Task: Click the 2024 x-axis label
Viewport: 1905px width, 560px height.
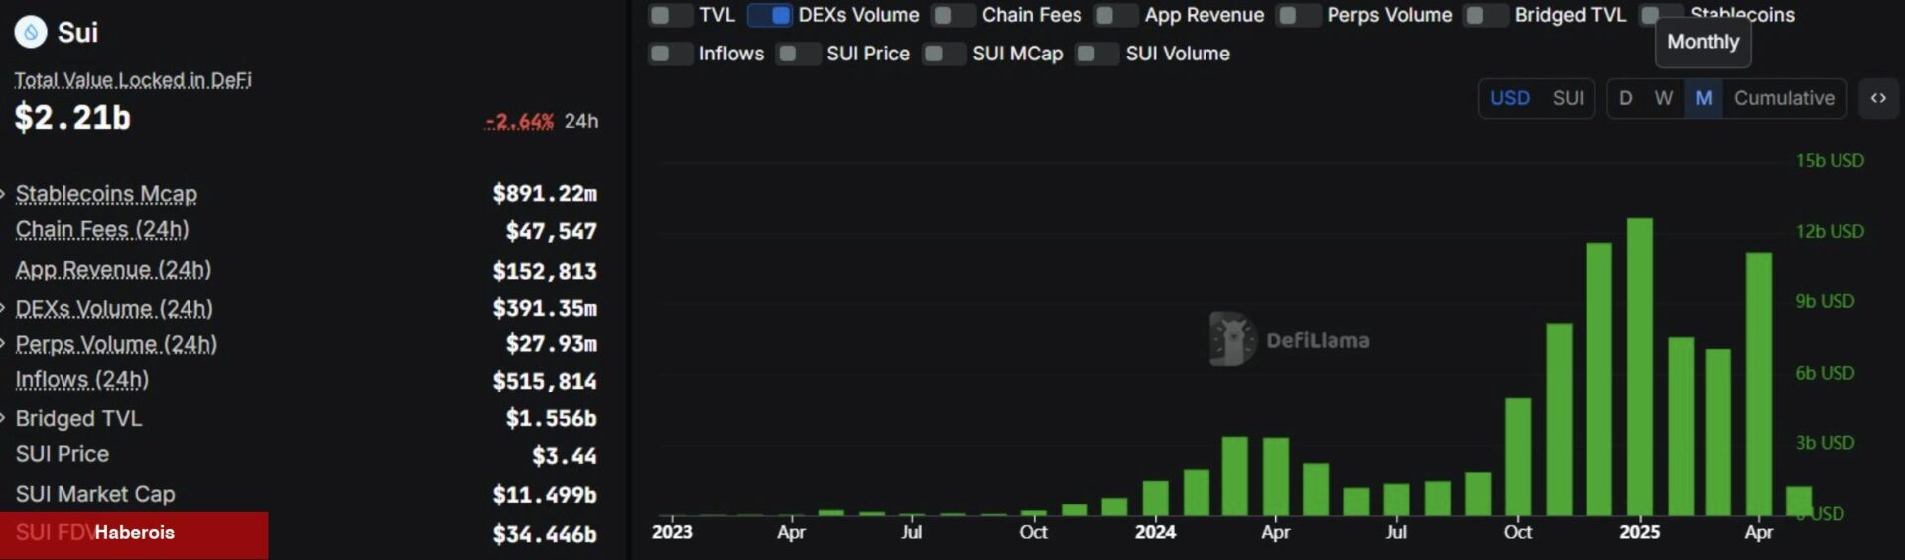Action: [x=1155, y=532]
